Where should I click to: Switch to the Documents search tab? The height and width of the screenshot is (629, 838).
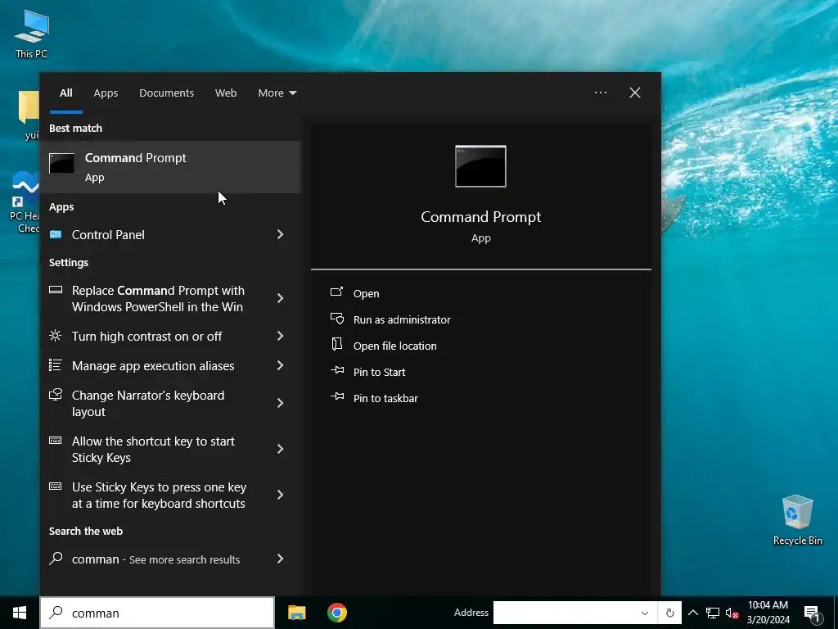[166, 93]
